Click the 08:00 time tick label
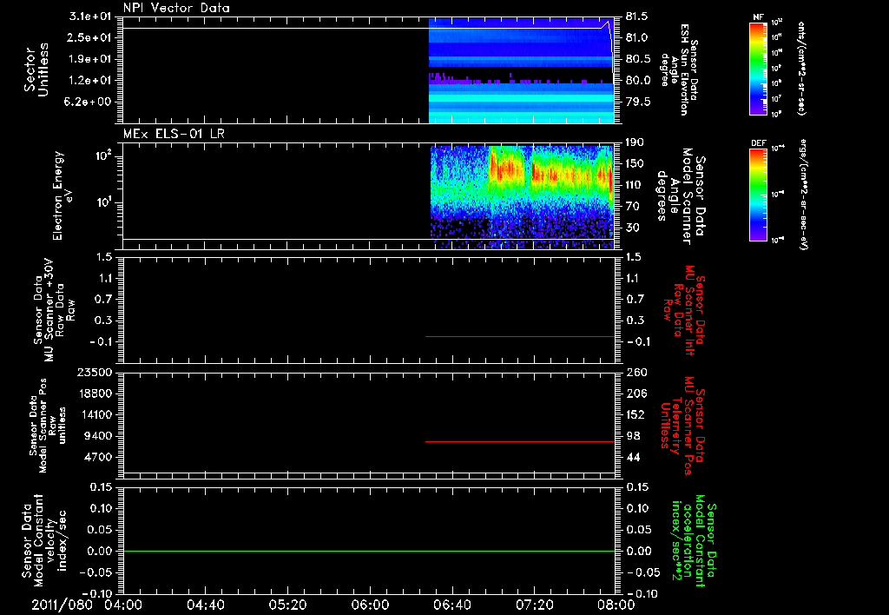 [x=616, y=605]
